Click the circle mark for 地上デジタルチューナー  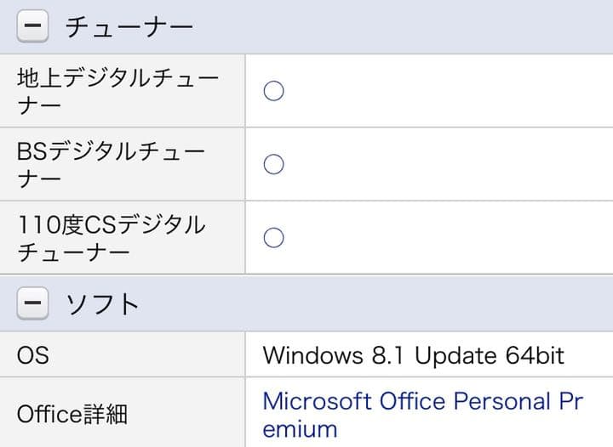pos(273,91)
